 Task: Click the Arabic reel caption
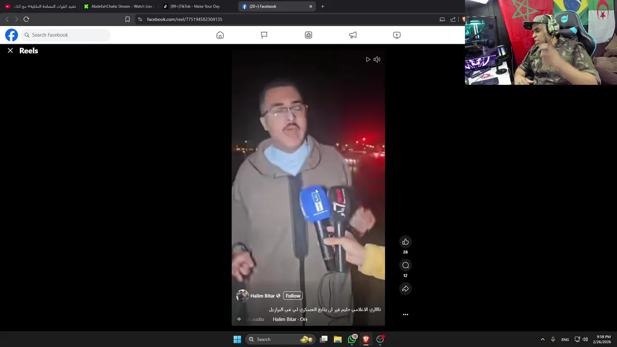click(325, 309)
